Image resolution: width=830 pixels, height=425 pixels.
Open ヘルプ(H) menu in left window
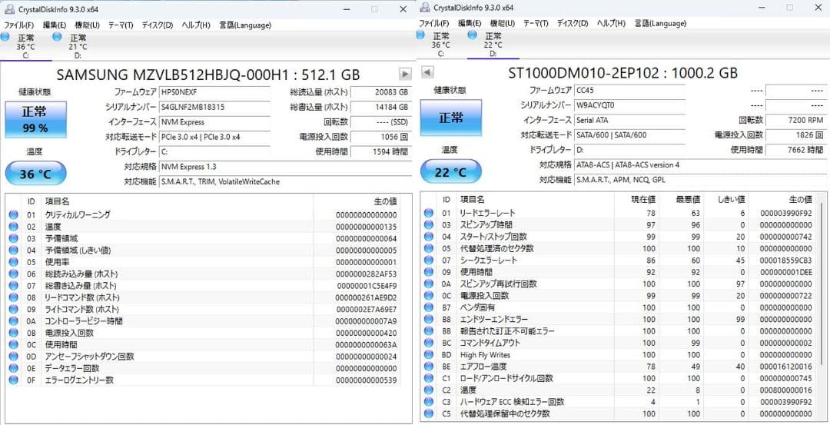[x=196, y=25]
